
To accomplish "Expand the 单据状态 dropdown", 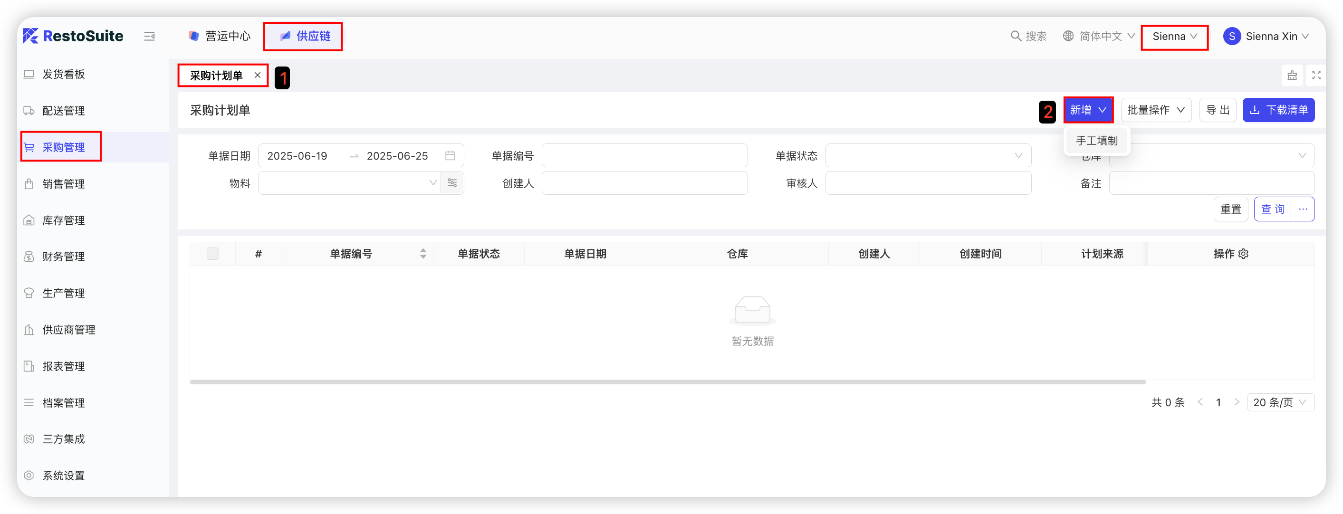I will [928, 155].
